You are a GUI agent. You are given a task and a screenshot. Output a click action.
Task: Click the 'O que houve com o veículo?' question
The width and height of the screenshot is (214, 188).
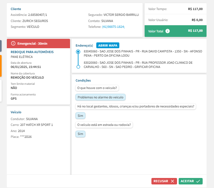pos(97,88)
